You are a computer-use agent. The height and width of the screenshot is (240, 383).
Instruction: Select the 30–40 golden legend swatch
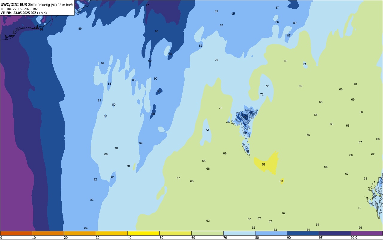[112, 233]
